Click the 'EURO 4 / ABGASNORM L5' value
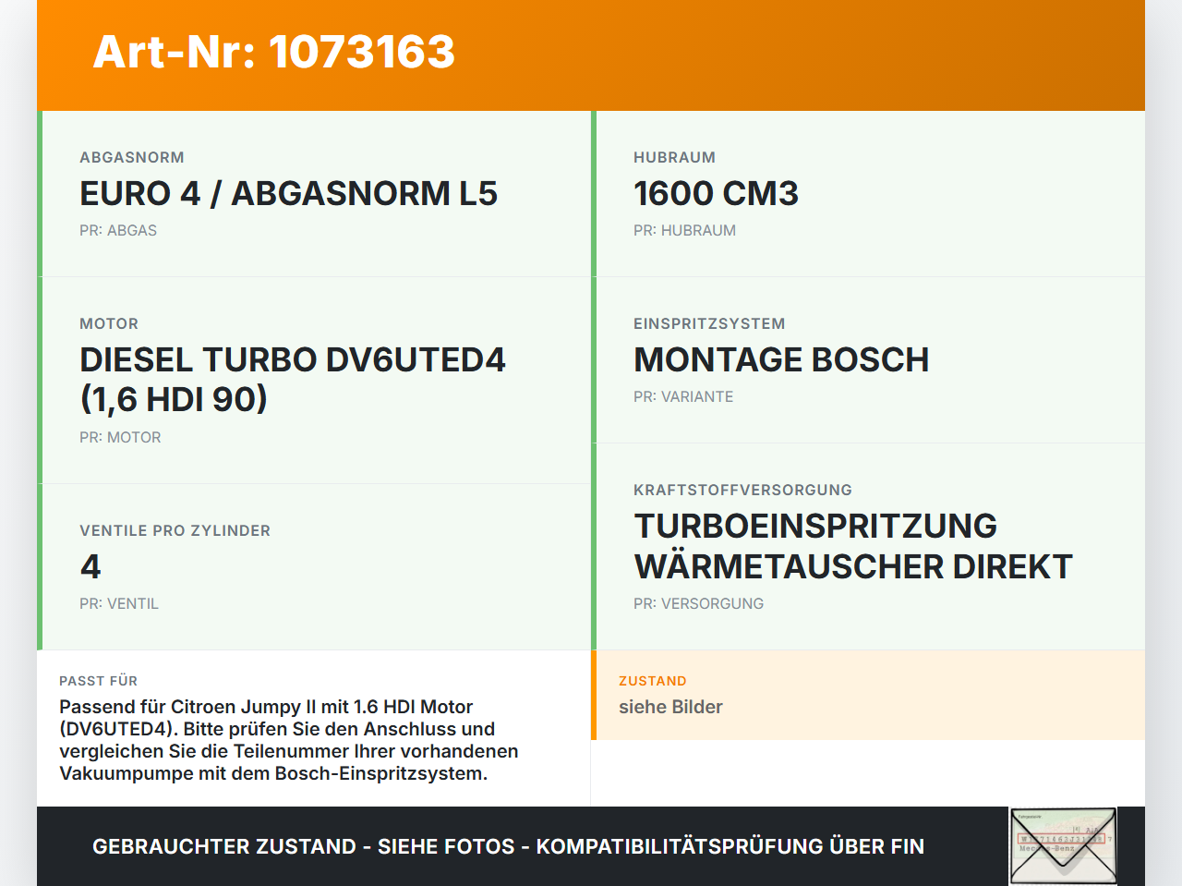 click(288, 193)
